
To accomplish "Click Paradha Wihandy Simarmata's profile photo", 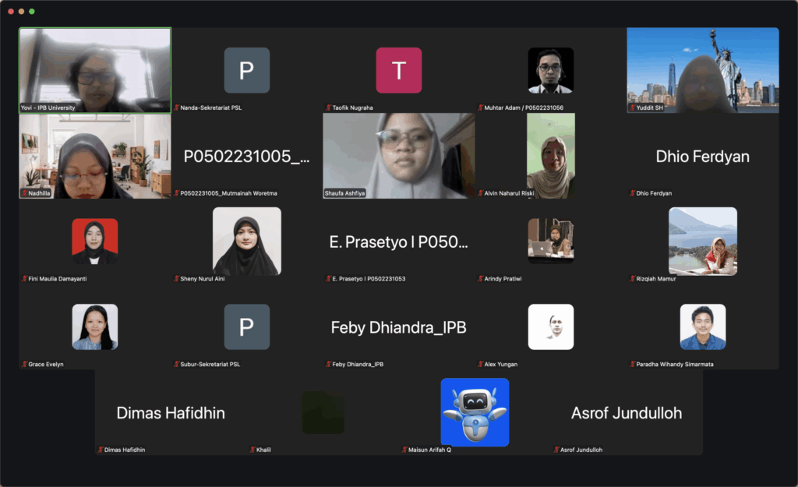I will (x=702, y=326).
